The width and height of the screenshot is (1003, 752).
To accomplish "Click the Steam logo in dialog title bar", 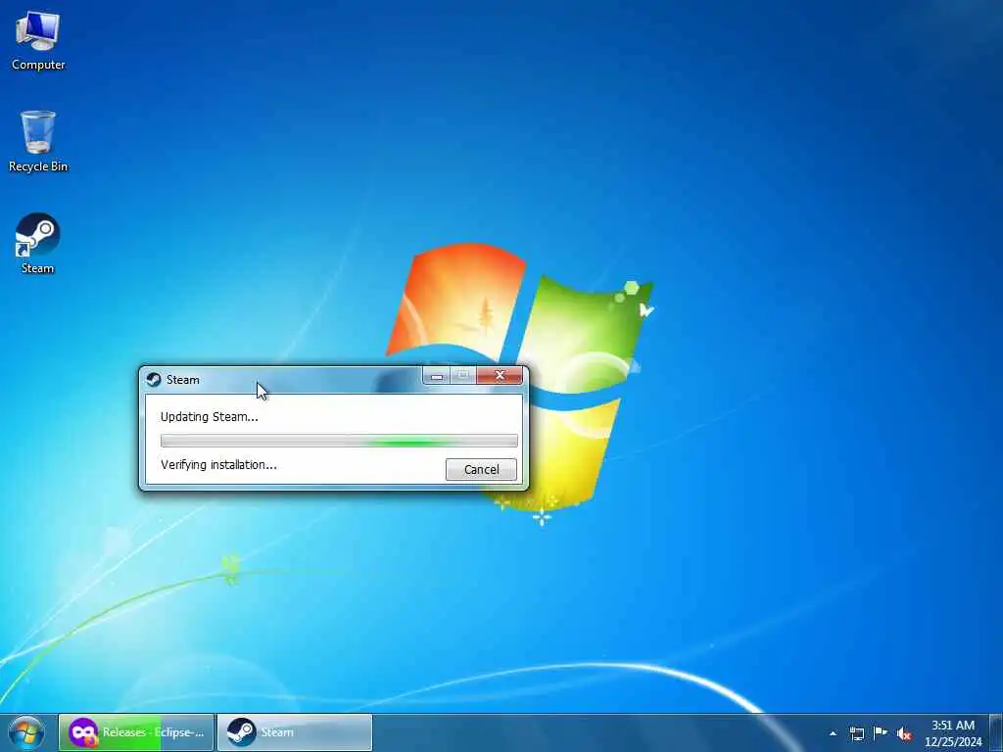I will (x=154, y=380).
